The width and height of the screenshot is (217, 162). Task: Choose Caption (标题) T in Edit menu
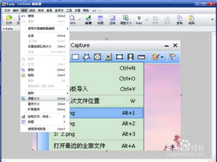(45, 122)
